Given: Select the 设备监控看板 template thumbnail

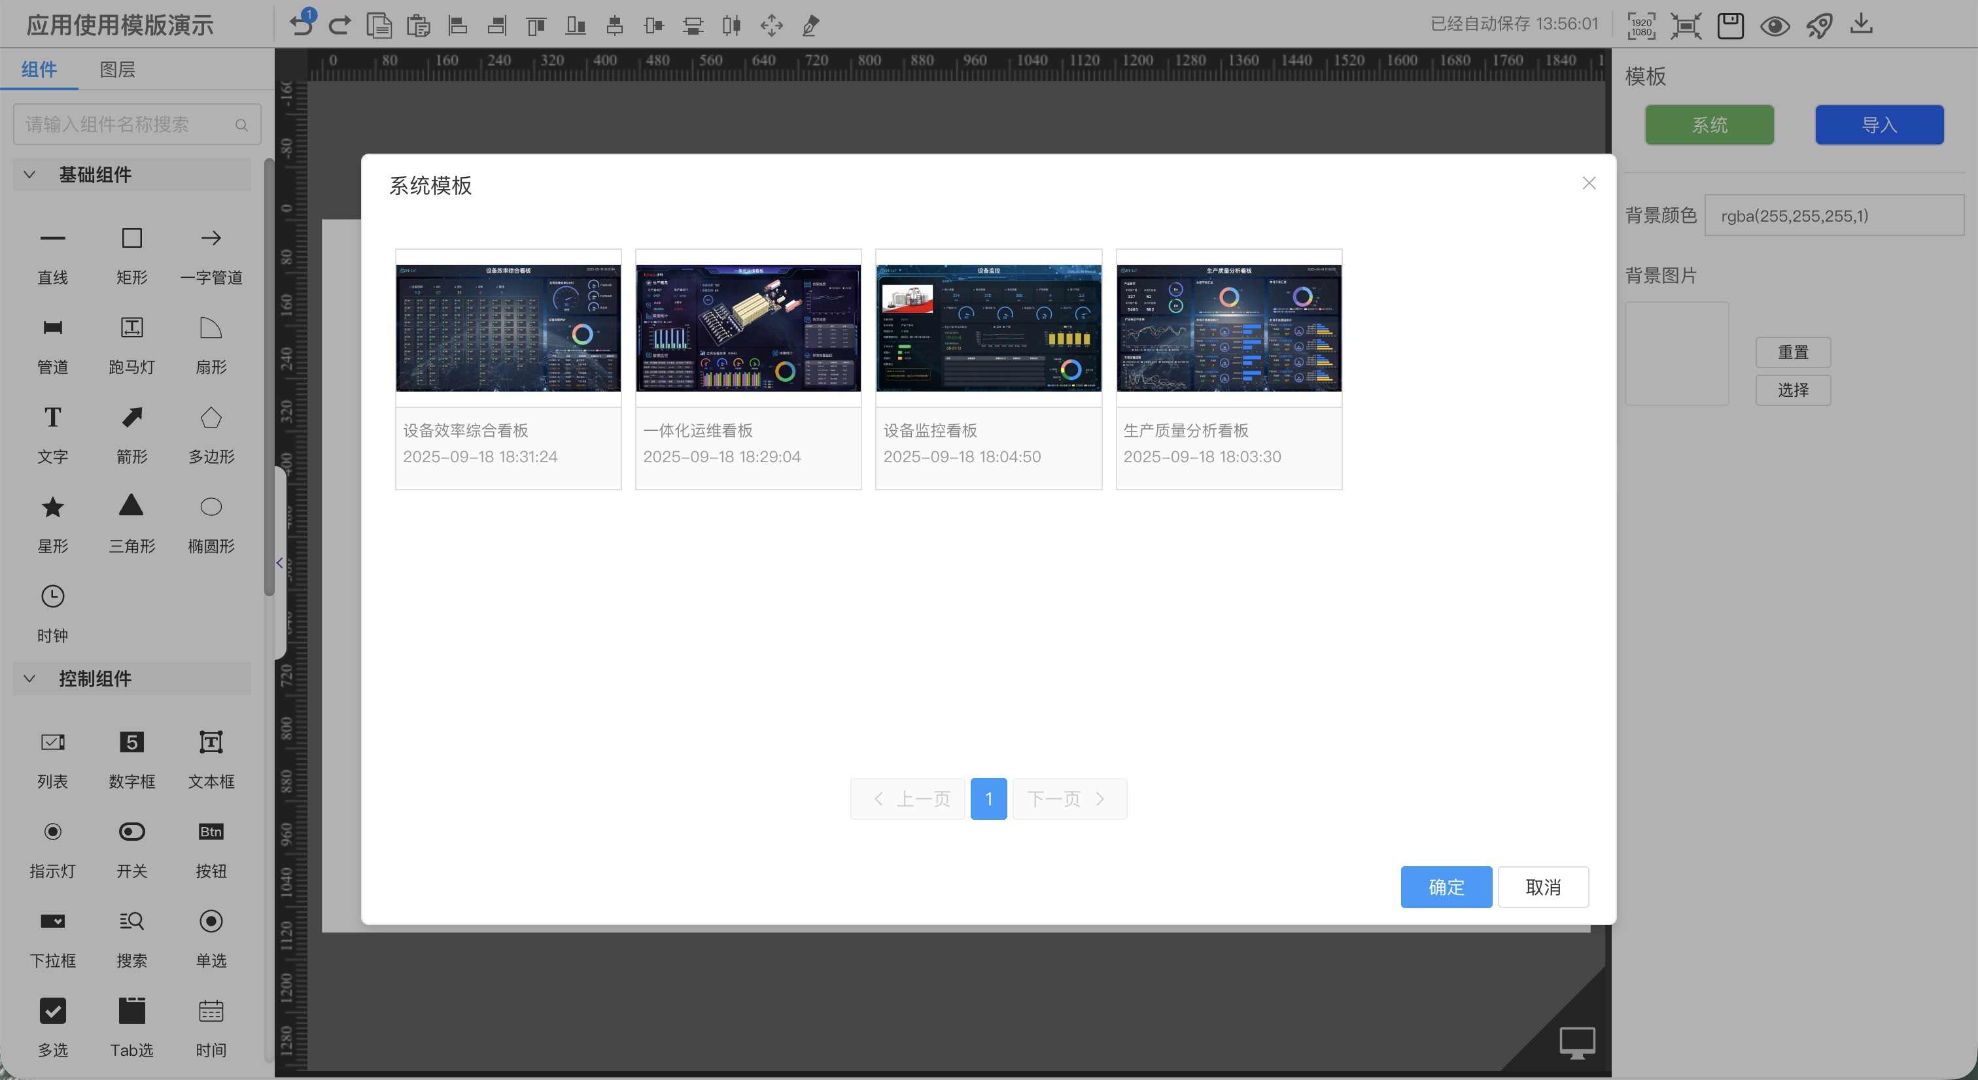Looking at the screenshot, I should pos(988,328).
